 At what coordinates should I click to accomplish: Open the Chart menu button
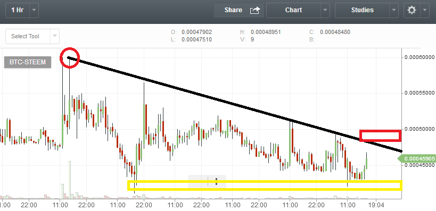coord(293,10)
